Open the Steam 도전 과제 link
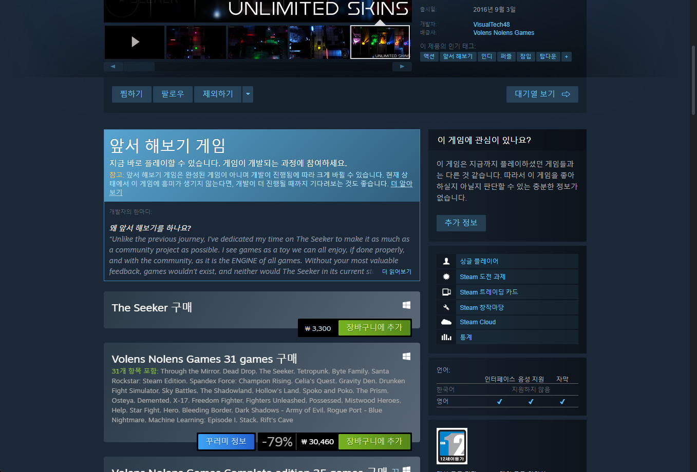Image resolution: width=697 pixels, height=472 pixels. tap(483, 277)
